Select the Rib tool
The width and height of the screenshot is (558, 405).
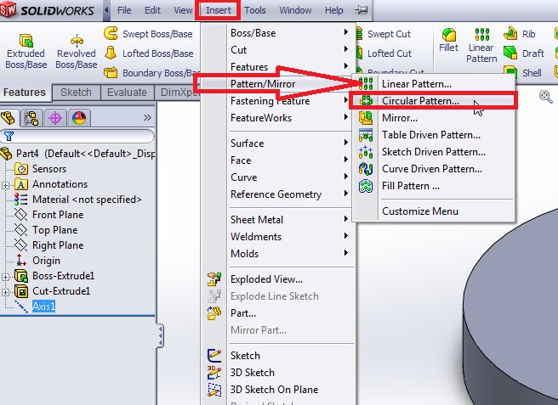(x=520, y=34)
